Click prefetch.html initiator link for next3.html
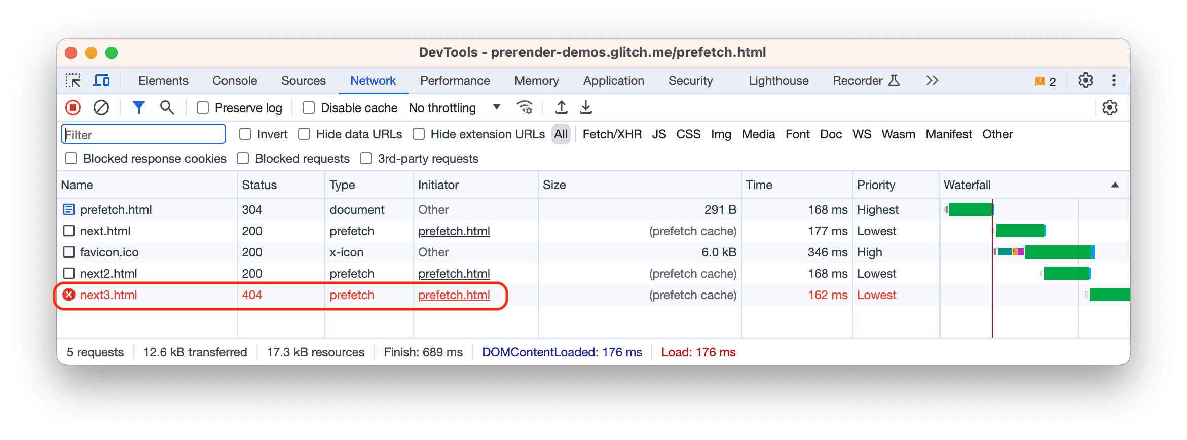 click(454, 295)
